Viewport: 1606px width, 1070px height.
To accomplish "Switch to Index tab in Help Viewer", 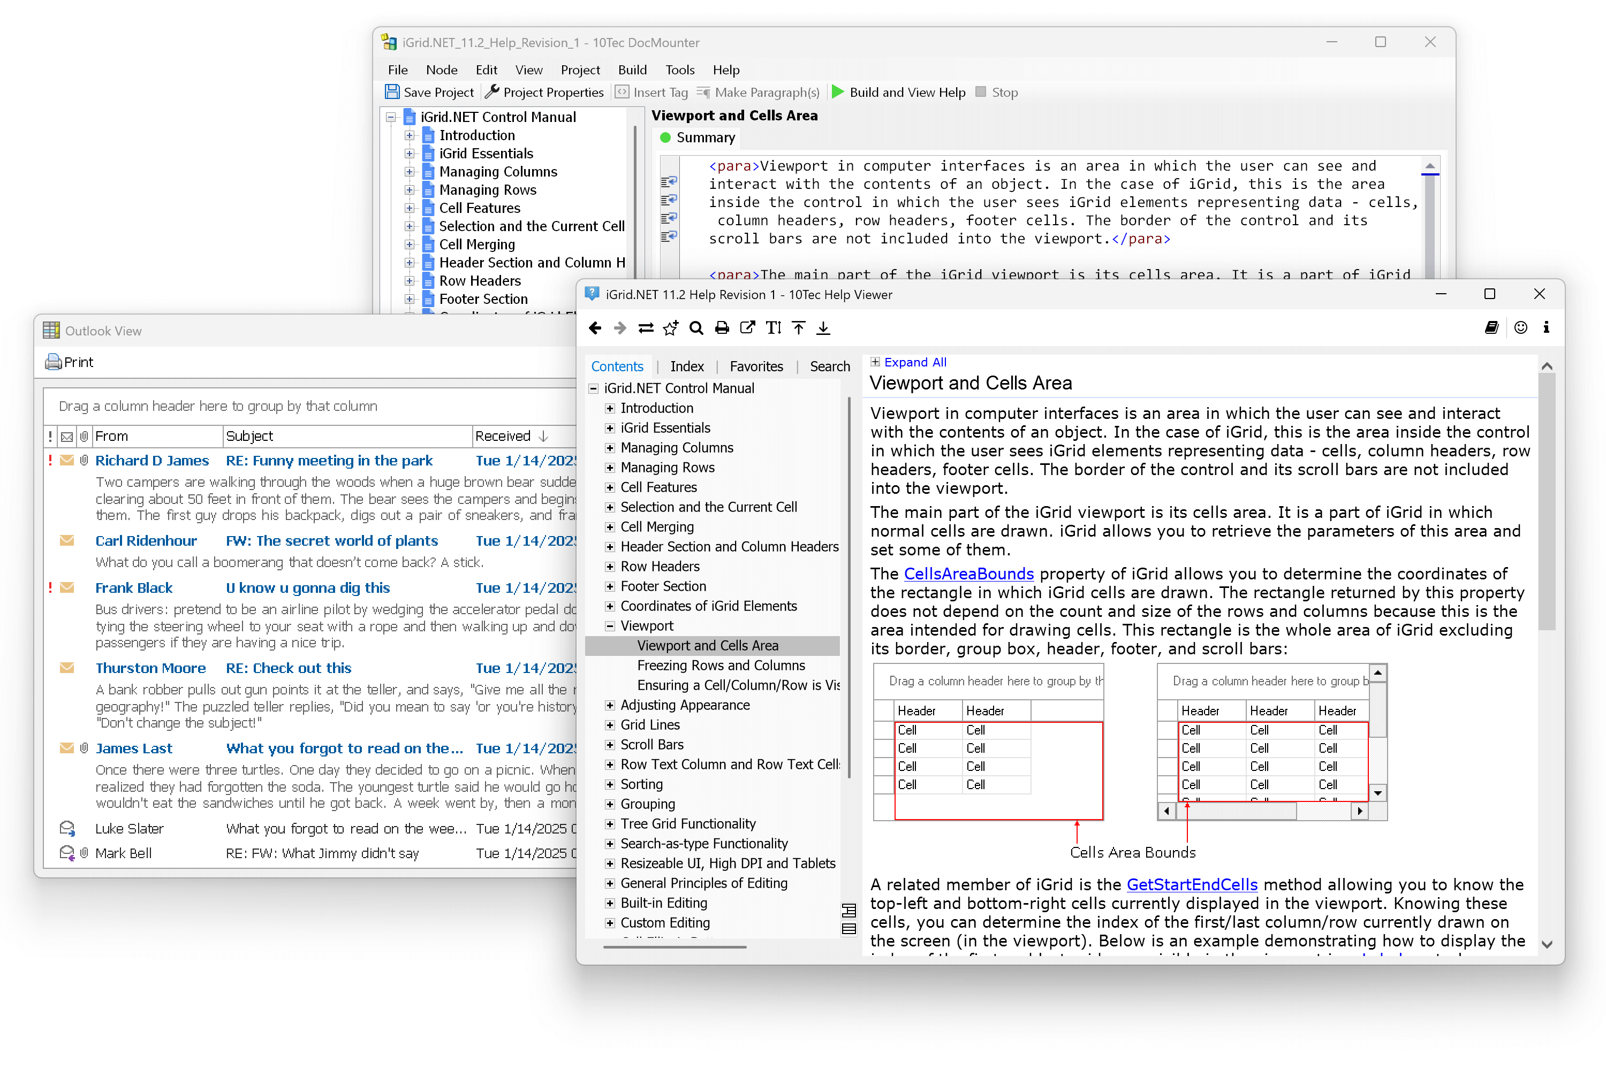I will point(687,366).
